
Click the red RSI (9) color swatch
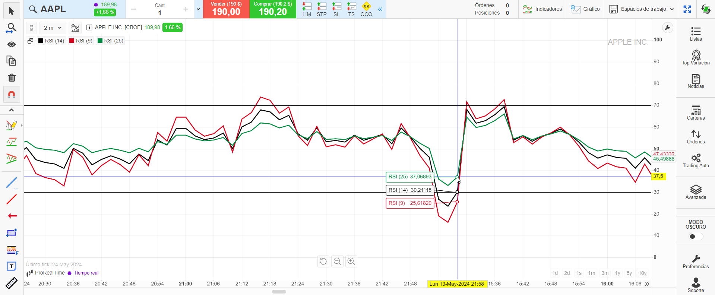[x=72, y=41]
